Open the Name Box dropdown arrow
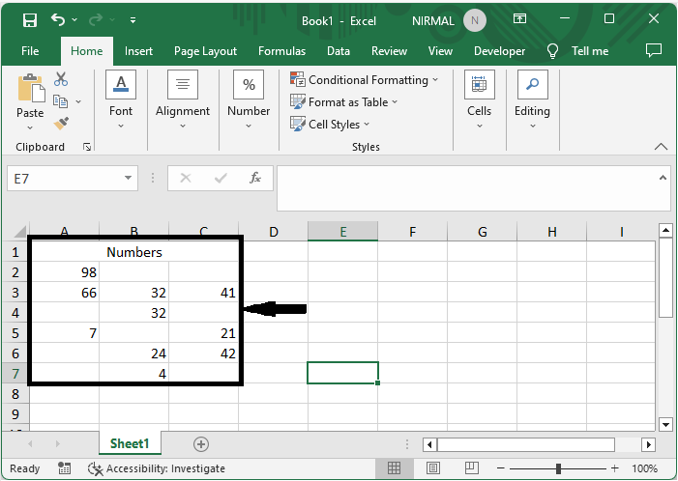The width and height of the screenshot is (678, 481). coord(128,178)
